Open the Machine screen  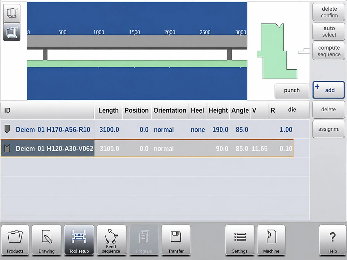tap(271, 240)
